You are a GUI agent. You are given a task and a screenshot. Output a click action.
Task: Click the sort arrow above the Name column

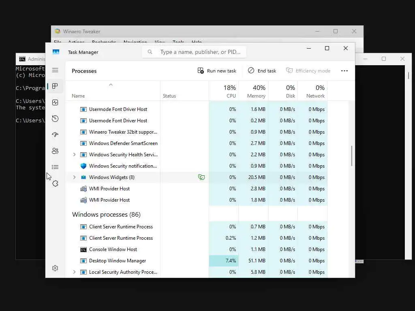click(x=111, y=85)
